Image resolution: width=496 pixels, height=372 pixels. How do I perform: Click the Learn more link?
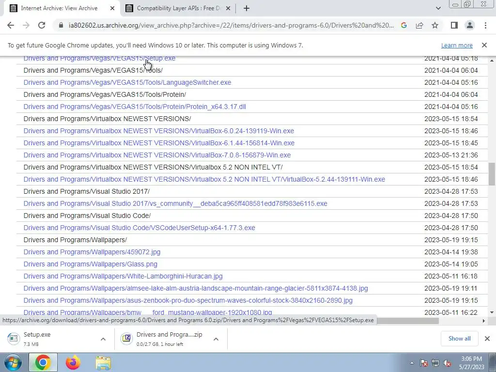(457, 45)
